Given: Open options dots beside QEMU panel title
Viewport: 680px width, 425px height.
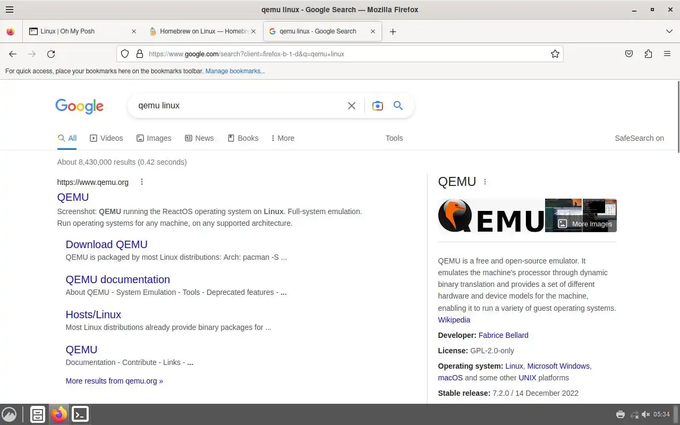Looking at the screenshot, I should point(485,182).
